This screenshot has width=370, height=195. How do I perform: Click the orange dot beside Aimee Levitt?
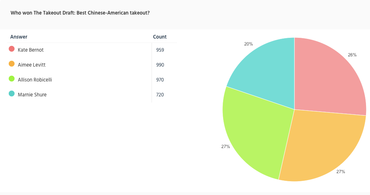[12, 64]
